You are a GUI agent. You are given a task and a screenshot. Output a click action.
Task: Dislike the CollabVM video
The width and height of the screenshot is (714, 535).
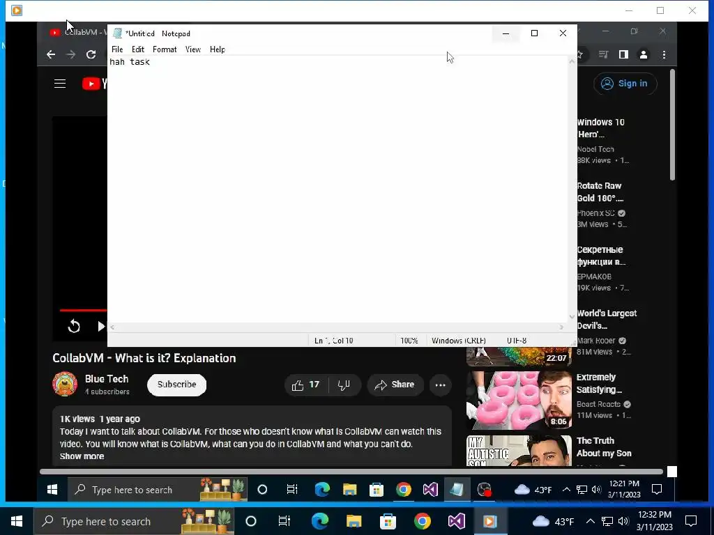pos(344,385)
